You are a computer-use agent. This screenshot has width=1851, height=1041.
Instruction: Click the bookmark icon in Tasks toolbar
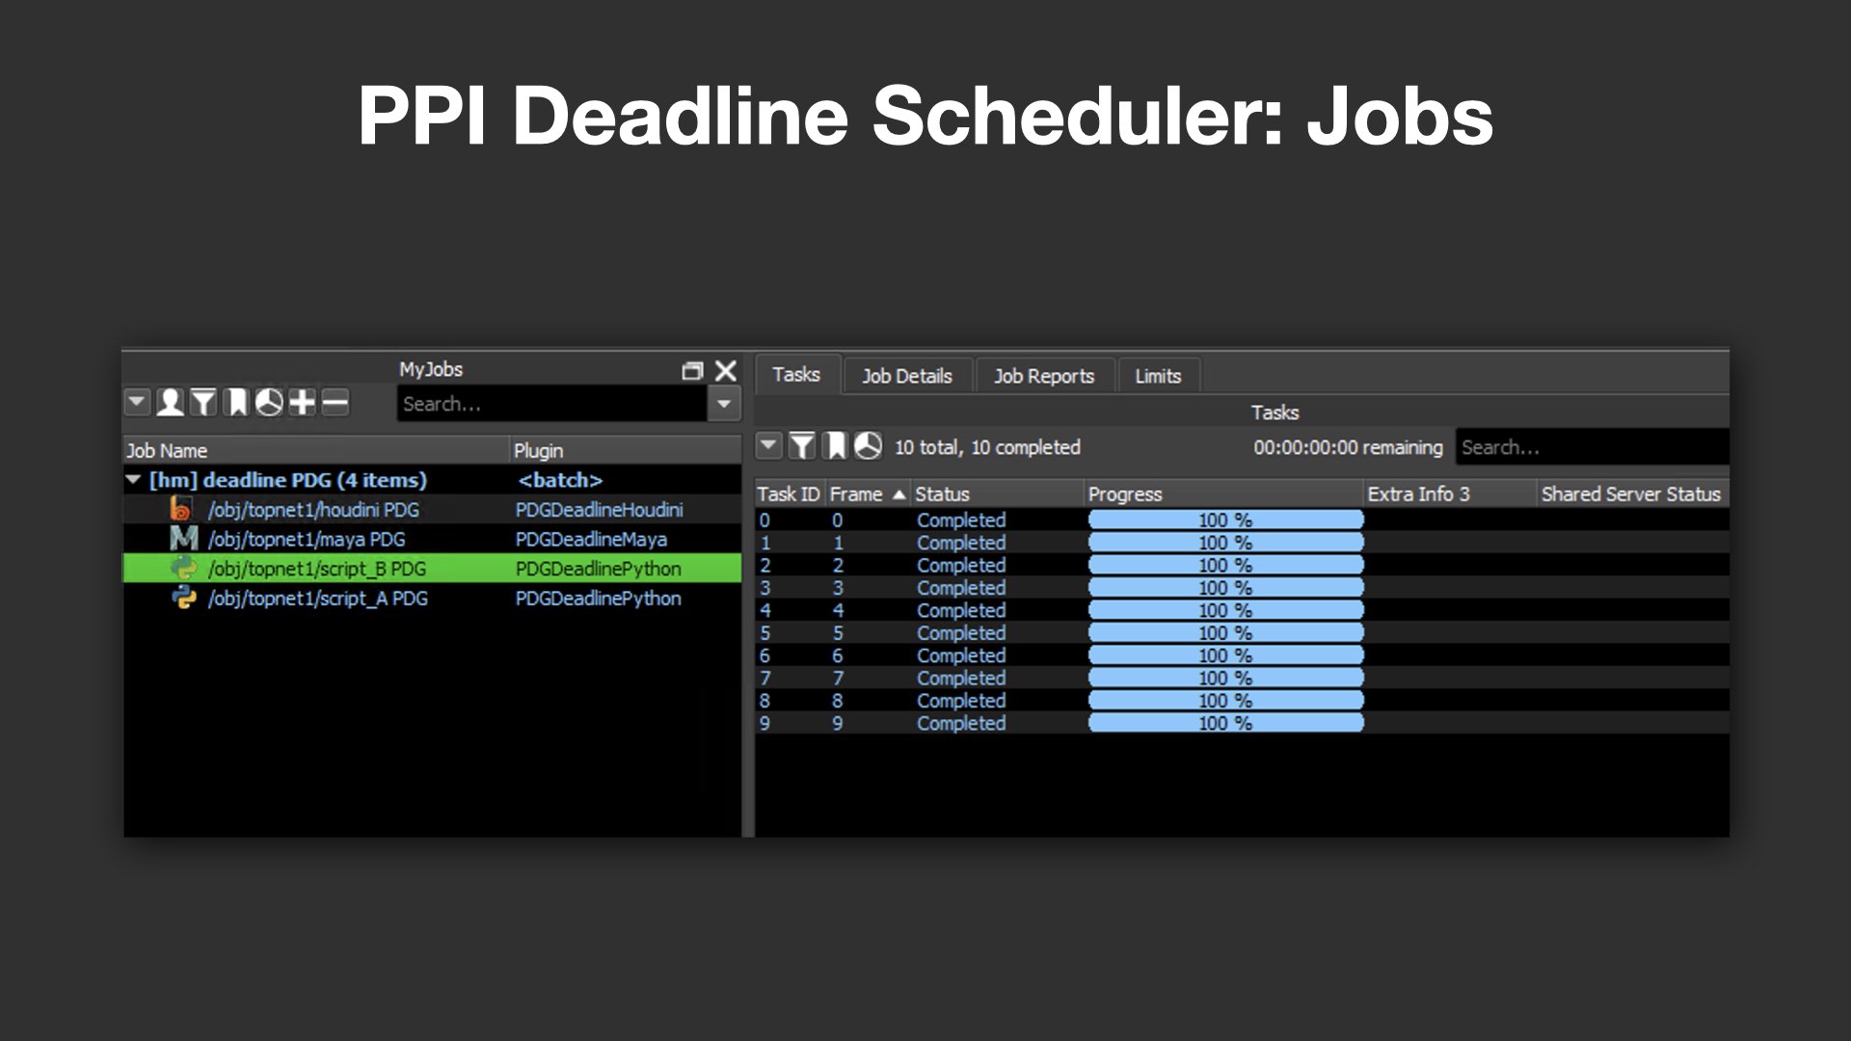pos(835,445)
